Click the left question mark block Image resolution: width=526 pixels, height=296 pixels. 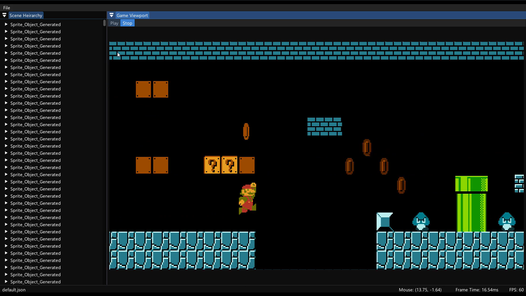tap(212, 165)
